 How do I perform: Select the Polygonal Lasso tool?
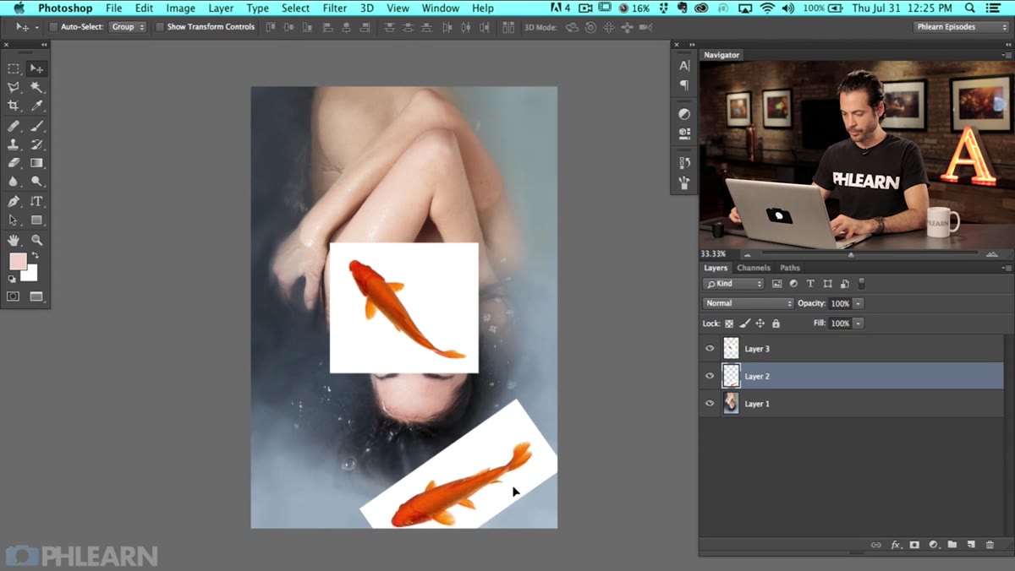click(14, 88)
